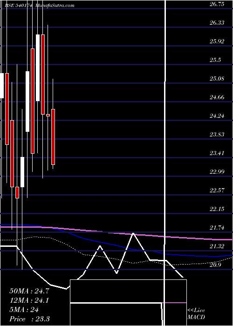Click the 22.57 price axis label
Screen dimensions: 233x326
click(x=217, y=190)
